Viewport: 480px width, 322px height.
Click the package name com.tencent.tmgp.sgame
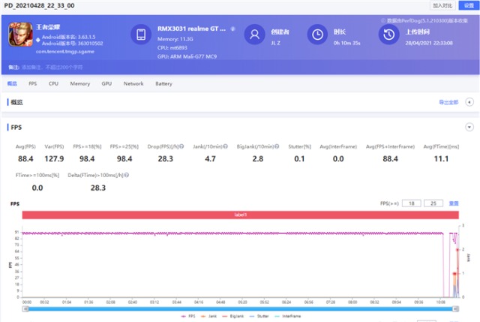[x=65, y=52]
